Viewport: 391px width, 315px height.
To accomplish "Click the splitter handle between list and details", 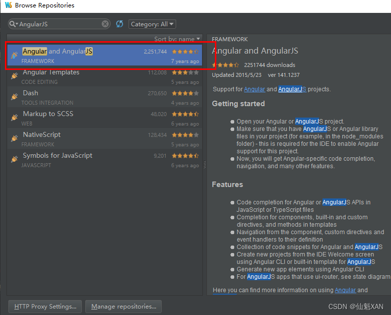I will 205,165.
